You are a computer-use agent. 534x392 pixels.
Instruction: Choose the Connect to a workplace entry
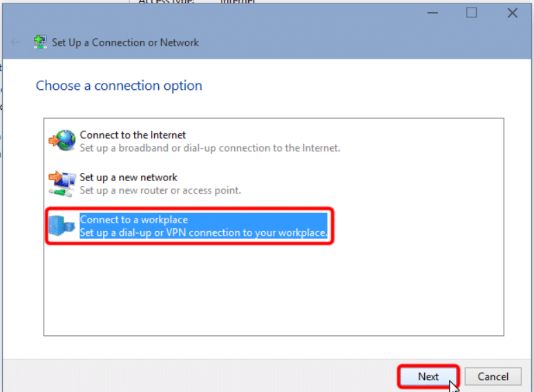(188, 225)
